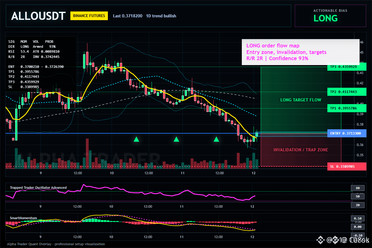
Task: Click the 1D trend bullish text
Action: pos(161,16)
